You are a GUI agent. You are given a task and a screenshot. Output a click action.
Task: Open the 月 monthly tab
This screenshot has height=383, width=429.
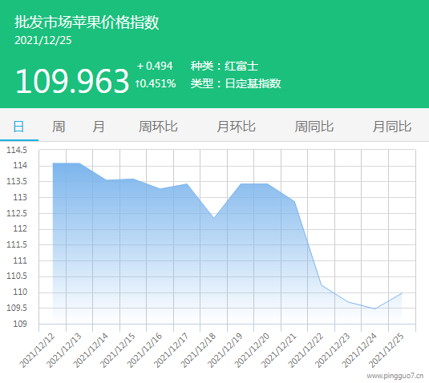click(99, 127)
